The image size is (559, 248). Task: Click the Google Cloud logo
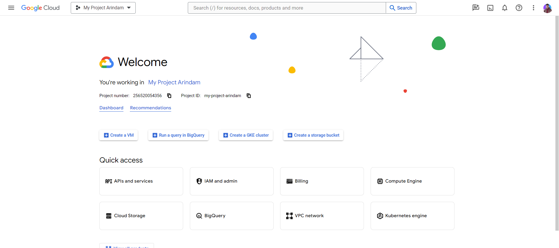click(40, 8)
